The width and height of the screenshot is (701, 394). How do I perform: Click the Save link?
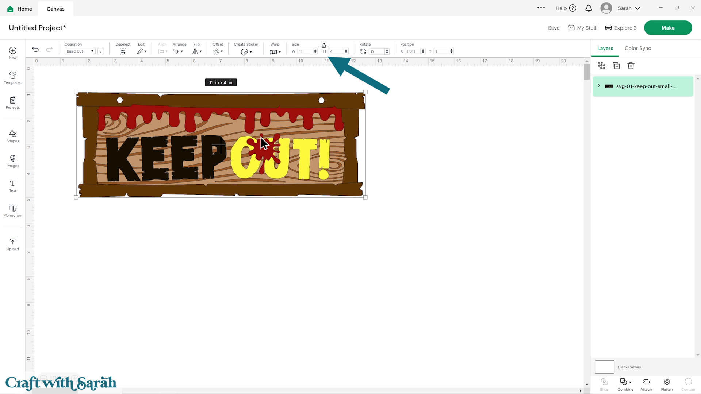[553, 28]
